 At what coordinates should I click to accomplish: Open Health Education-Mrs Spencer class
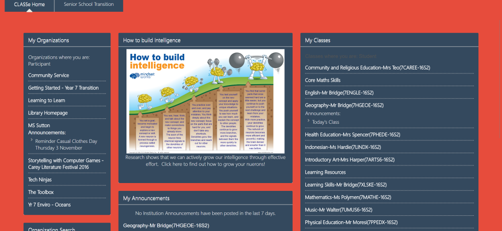click(x=352, y=135)
